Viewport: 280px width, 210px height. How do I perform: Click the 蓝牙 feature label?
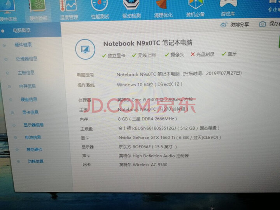coord(232,54)
